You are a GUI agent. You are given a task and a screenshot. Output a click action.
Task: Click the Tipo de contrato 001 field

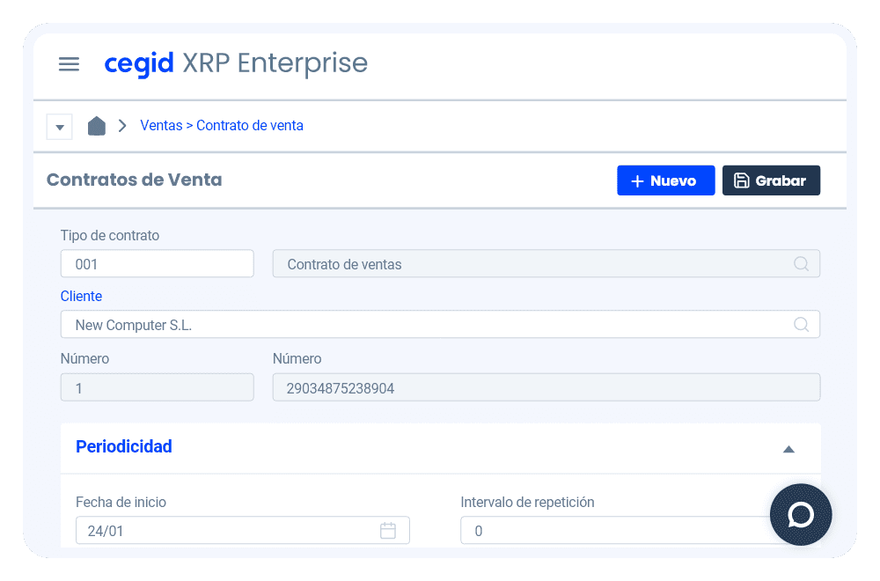tap(157, 264)
